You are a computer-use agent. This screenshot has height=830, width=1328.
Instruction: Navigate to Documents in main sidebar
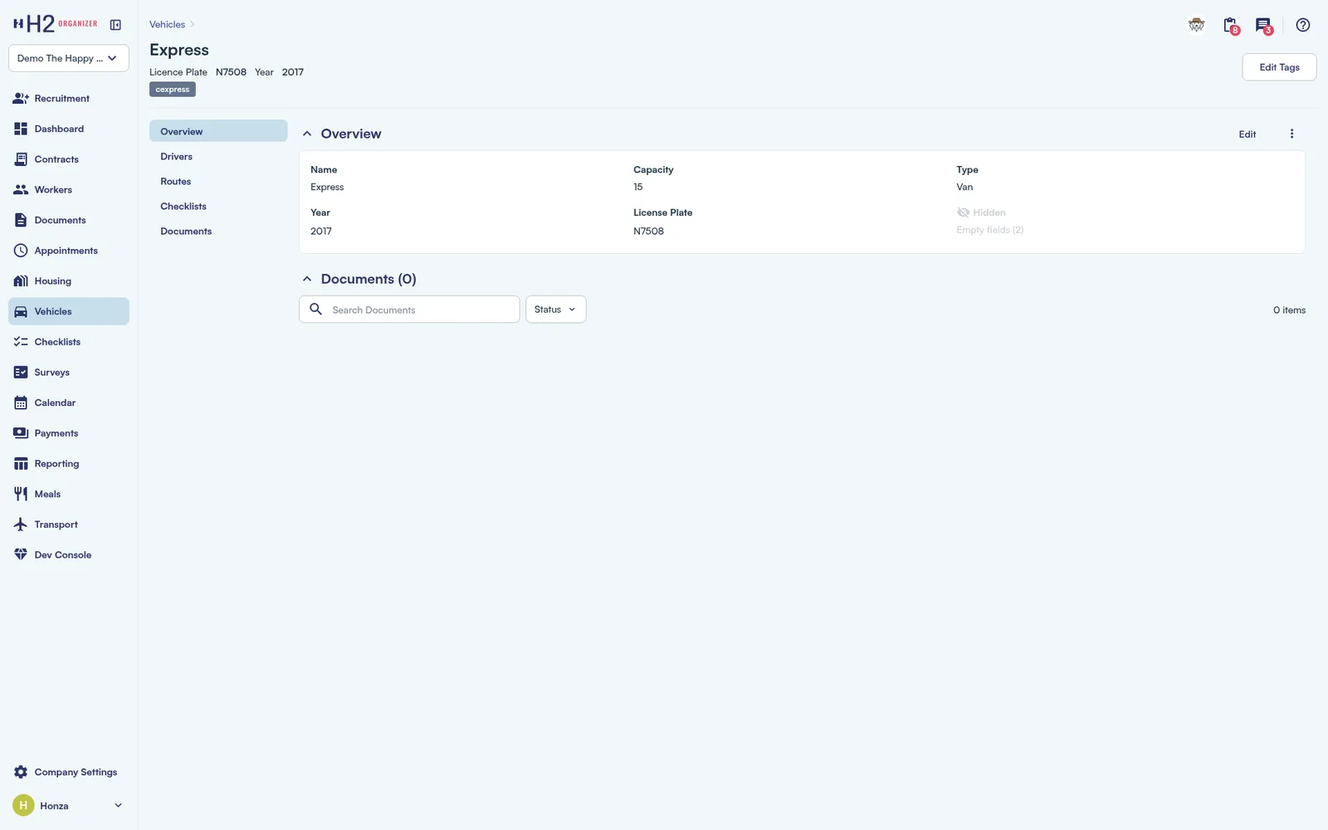[x=69, y=220]
